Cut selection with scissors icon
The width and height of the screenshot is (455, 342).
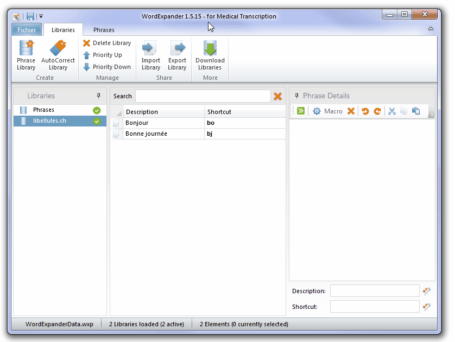click(x=392, y=111)
